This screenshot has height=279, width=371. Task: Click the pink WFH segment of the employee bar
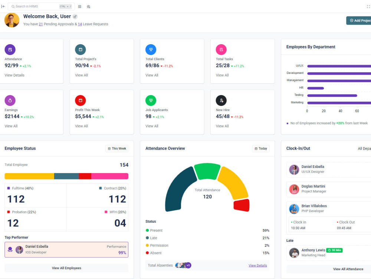pyautogui.click(x=110, y=176)
